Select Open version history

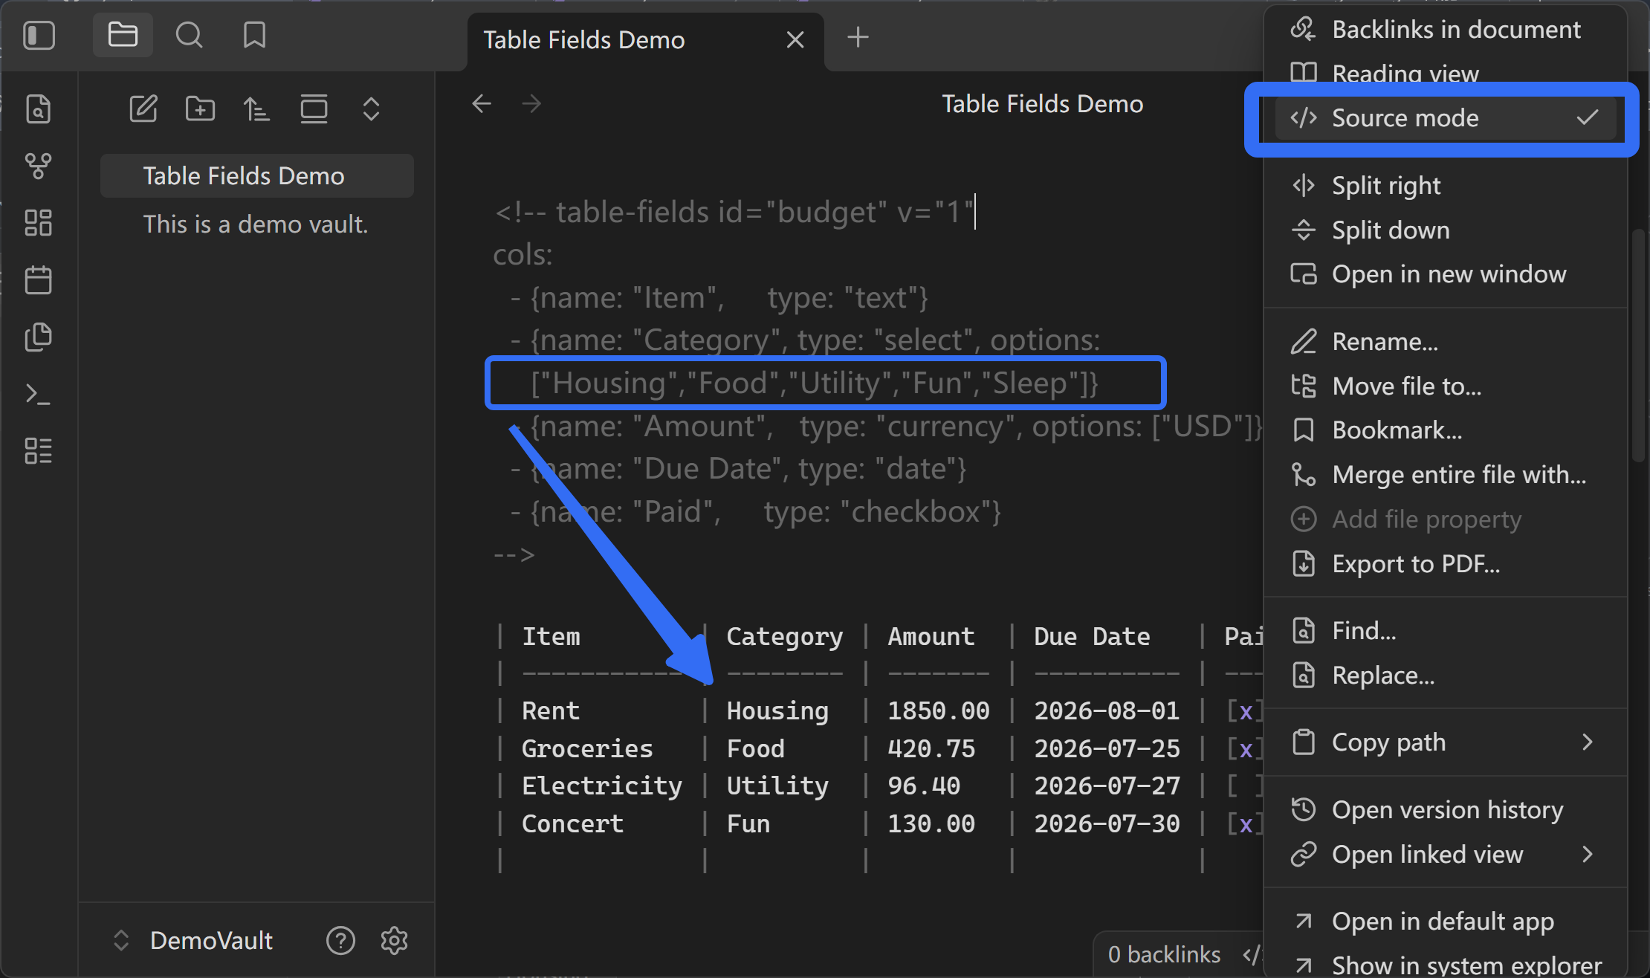(x=1445, y=810)
